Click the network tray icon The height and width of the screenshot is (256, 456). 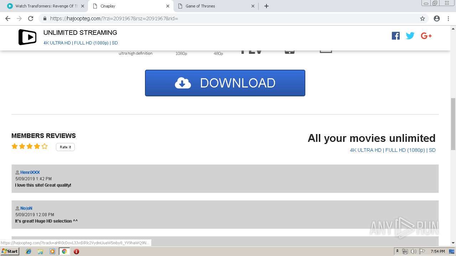[x=405, y=251]
